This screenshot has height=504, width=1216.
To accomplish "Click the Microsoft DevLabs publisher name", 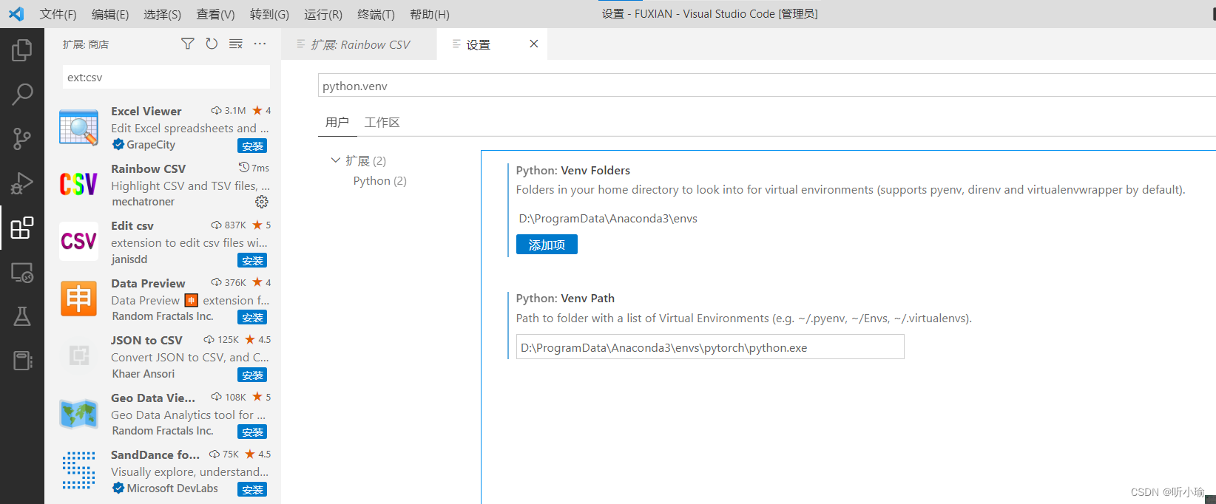I will 172,488.
